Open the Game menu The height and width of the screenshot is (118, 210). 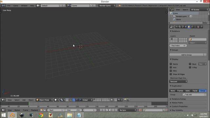[x=15, y=6]
